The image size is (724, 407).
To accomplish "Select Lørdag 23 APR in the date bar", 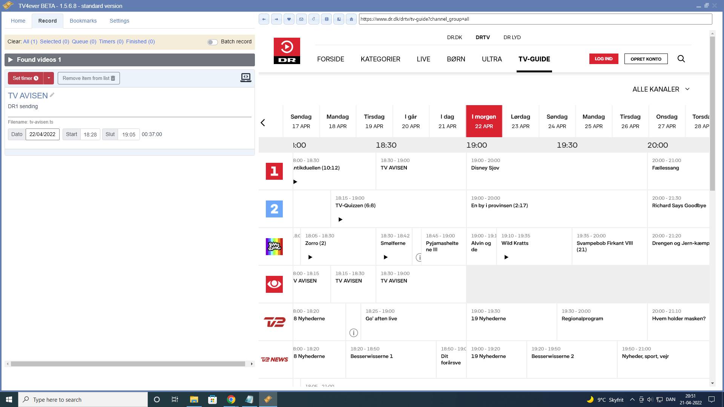I will pyautogui.click(x=520, y=121).
